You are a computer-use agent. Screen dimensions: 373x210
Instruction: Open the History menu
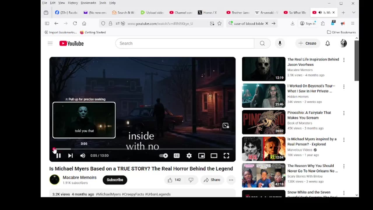[73, 3]
